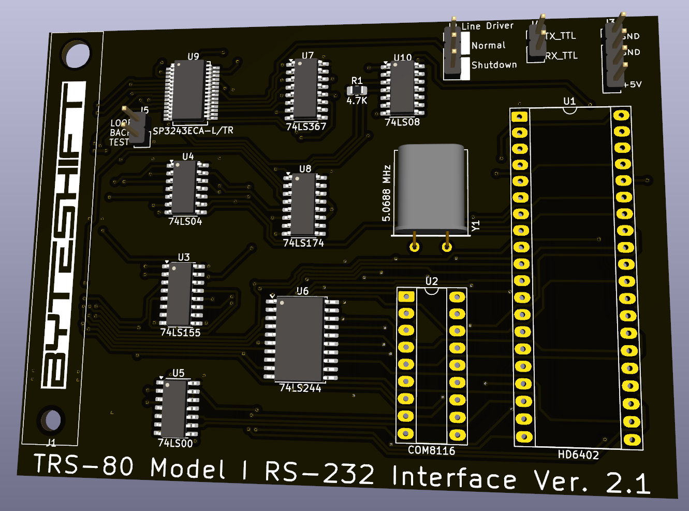Click the U2 COM8116 socket footprint

[432, 365]
